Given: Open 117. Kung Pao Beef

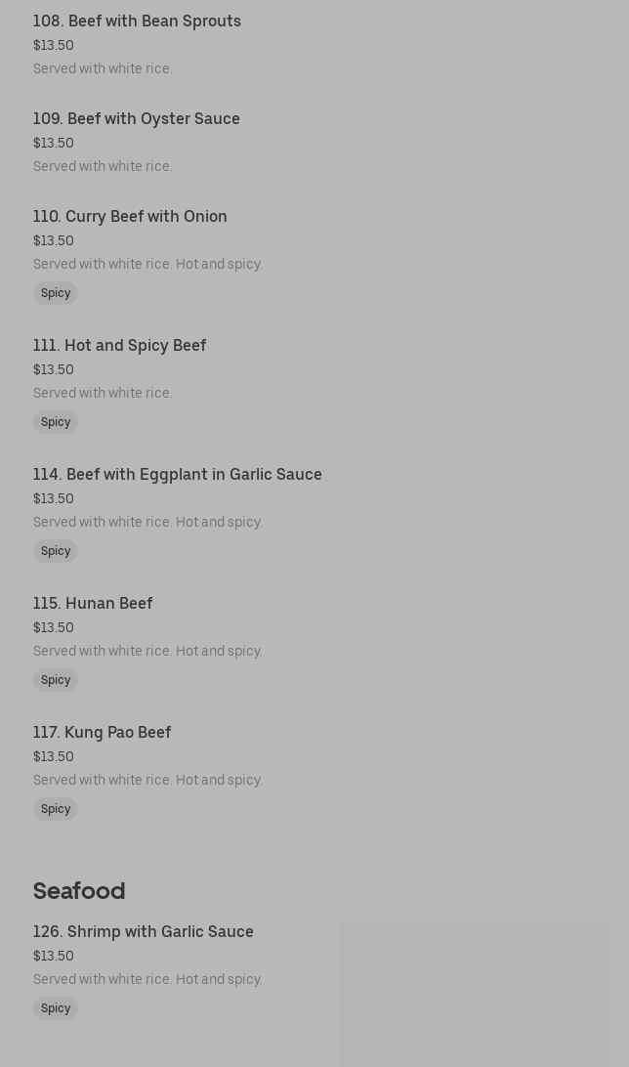Looking at the screenshot, I should [x=102, y=732].
